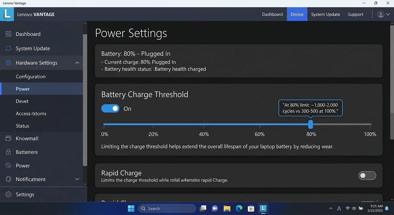Launch Microsoft Edge from the taskbar

click(239, 209)
